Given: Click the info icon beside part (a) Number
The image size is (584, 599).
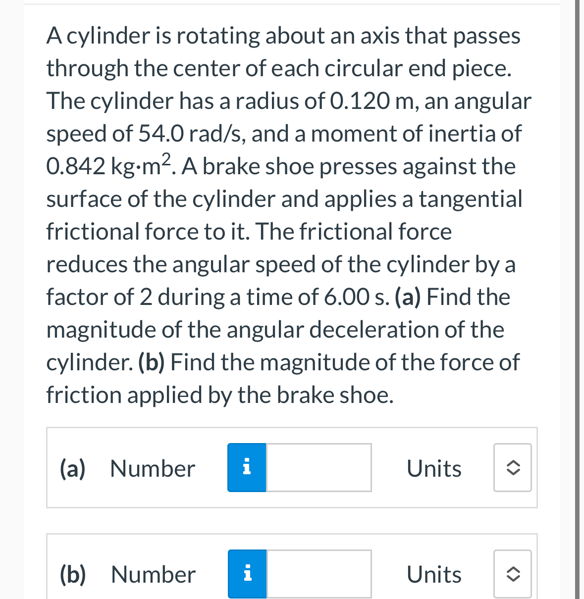Looking at the screenshot, I should [x=247, y=467].
